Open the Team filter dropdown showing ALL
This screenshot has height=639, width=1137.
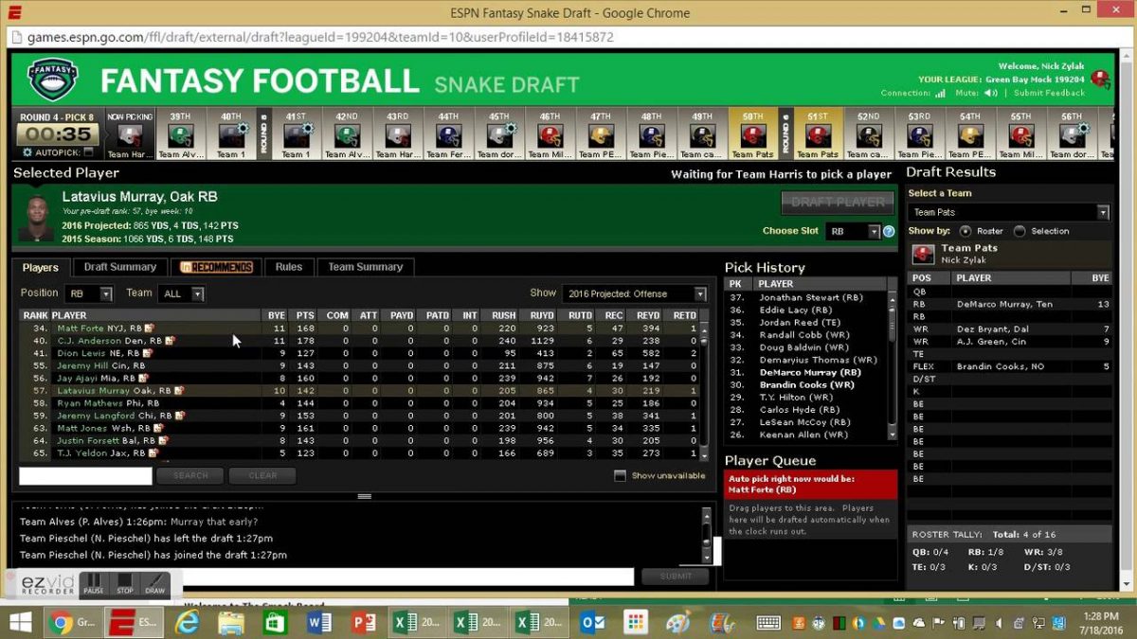point(181,294)
